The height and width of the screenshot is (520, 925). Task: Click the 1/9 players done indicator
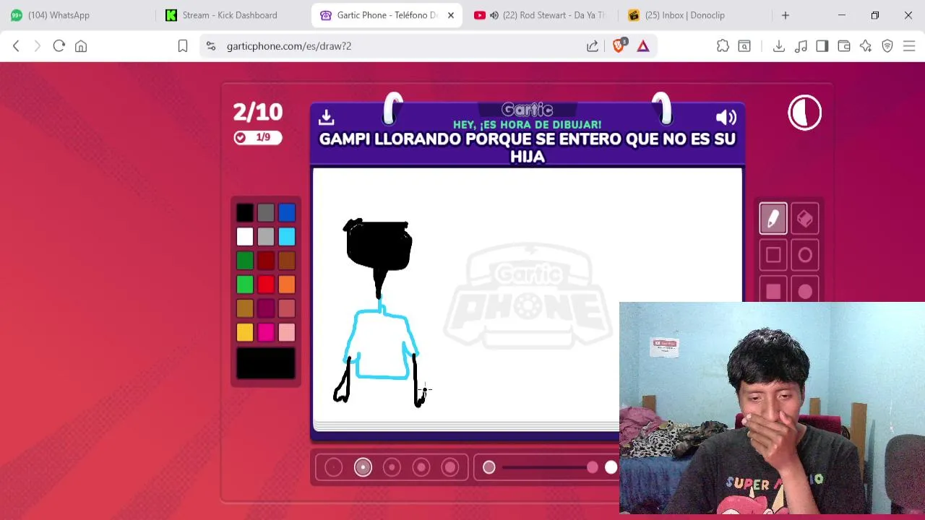(258, 137)
